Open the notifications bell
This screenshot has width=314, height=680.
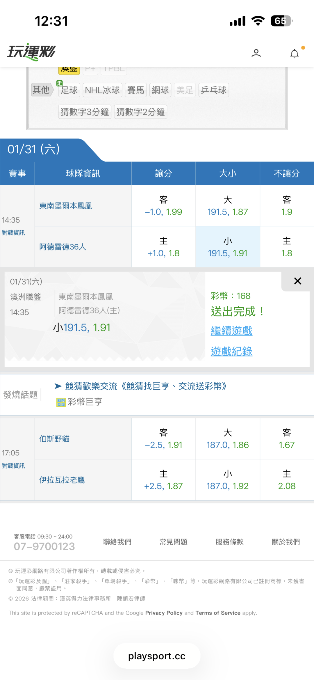295,54
